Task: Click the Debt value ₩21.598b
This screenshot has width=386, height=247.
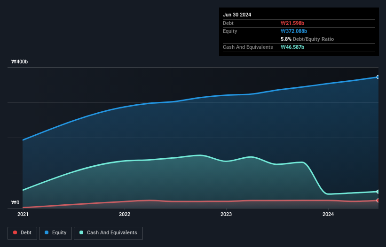Action: point(292,23)
